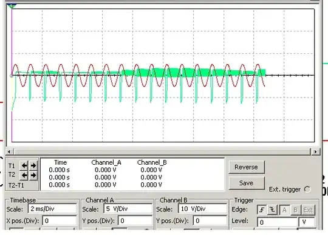
Task: Edit Channel A scale 5 V/Div field
Action: (128, 209)
